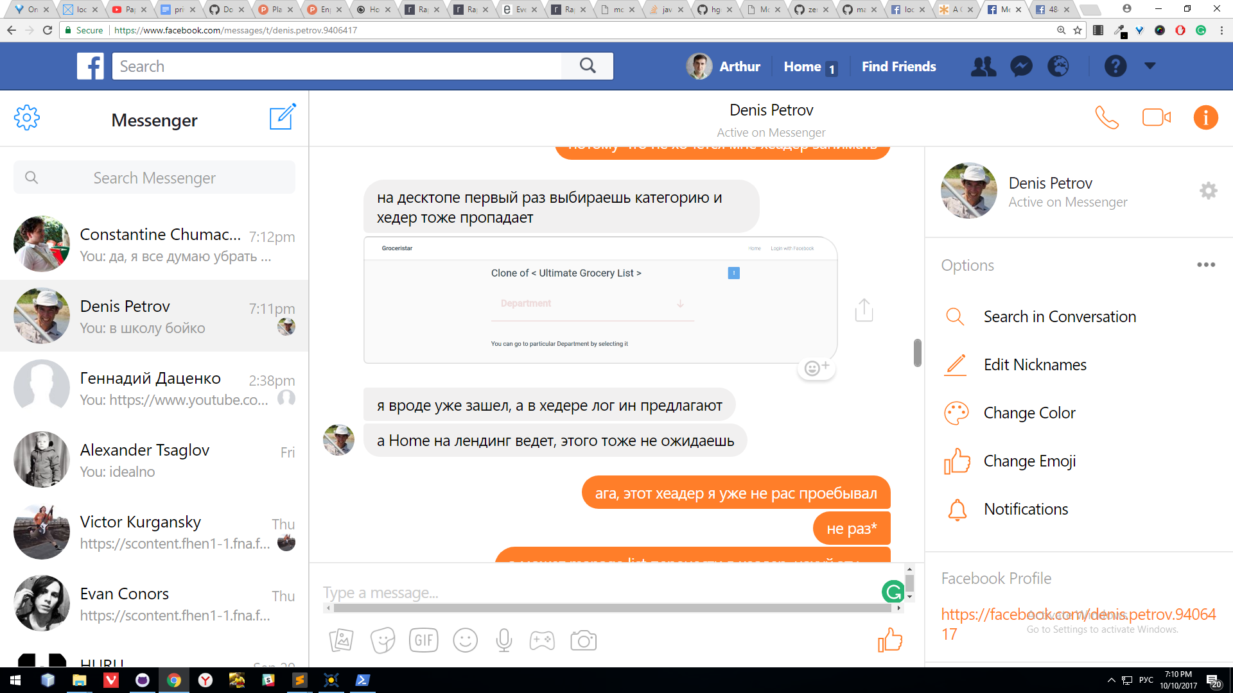Viewport: 1233px width, 693px height.
Task: Open File Explorer from the taskbar
Action: pyautogui.click(x=79, y=680)
